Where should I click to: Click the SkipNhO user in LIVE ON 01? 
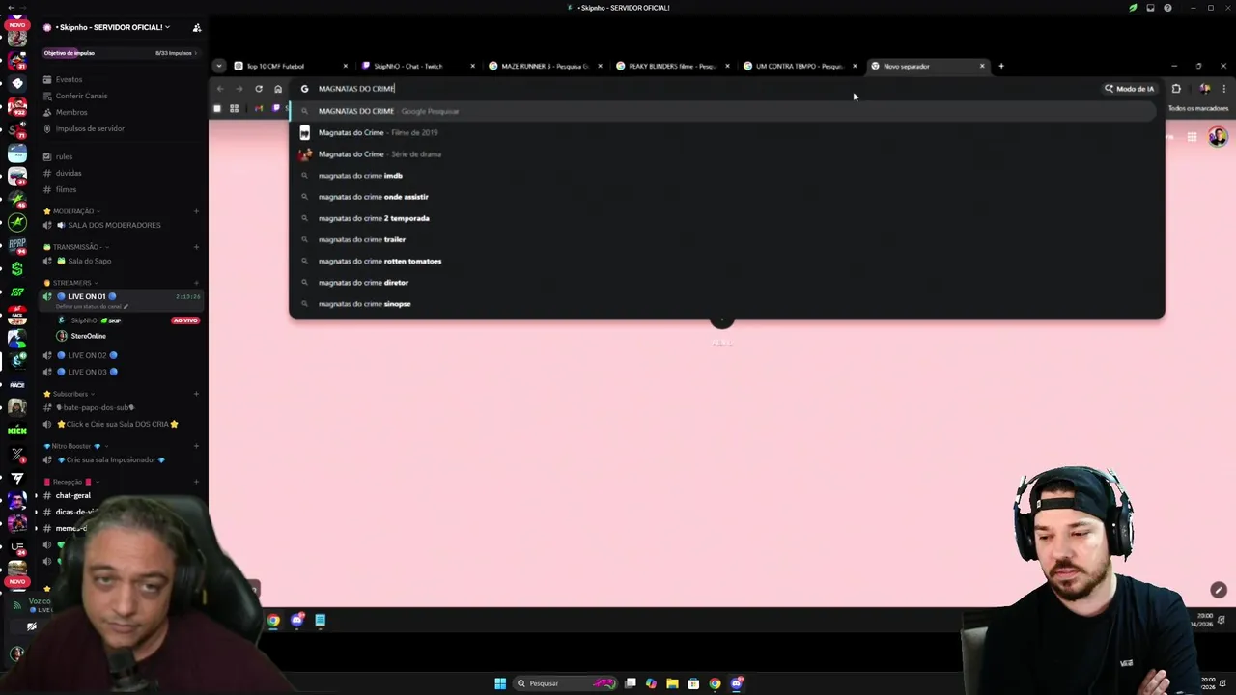point(84,320)
